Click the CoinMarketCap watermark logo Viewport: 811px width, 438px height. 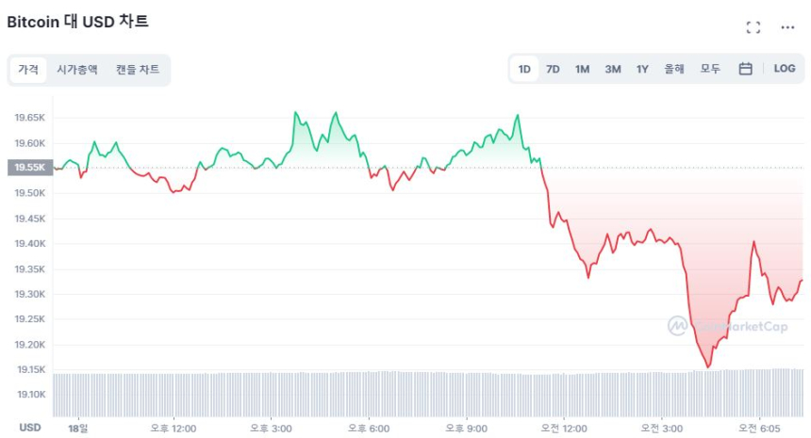727,326
